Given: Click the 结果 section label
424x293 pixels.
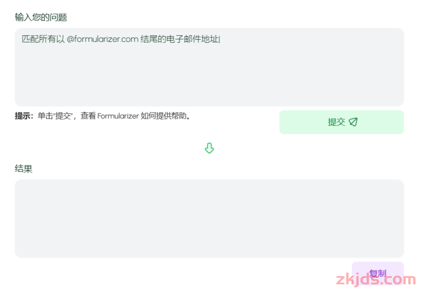Looking at the screenshot, I should click(23, 169).
